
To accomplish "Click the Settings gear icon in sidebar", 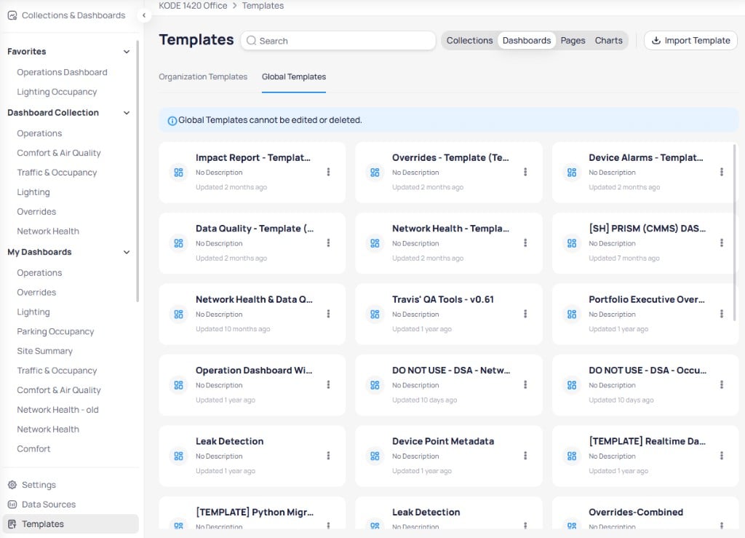I will pos(12,485).
